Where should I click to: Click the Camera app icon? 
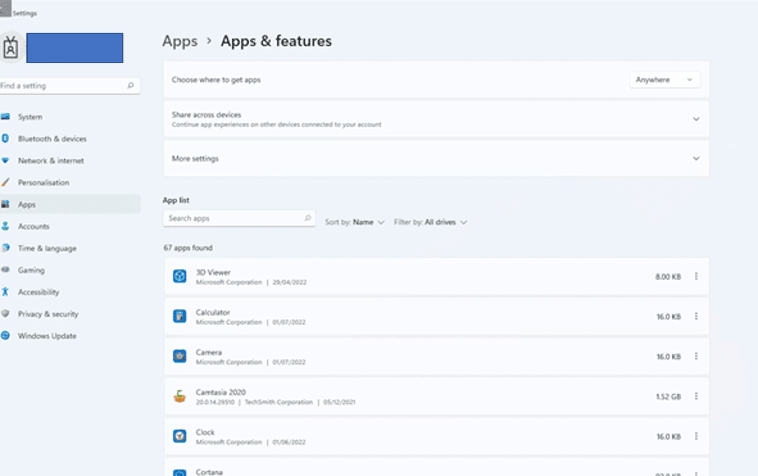(180, 356)
